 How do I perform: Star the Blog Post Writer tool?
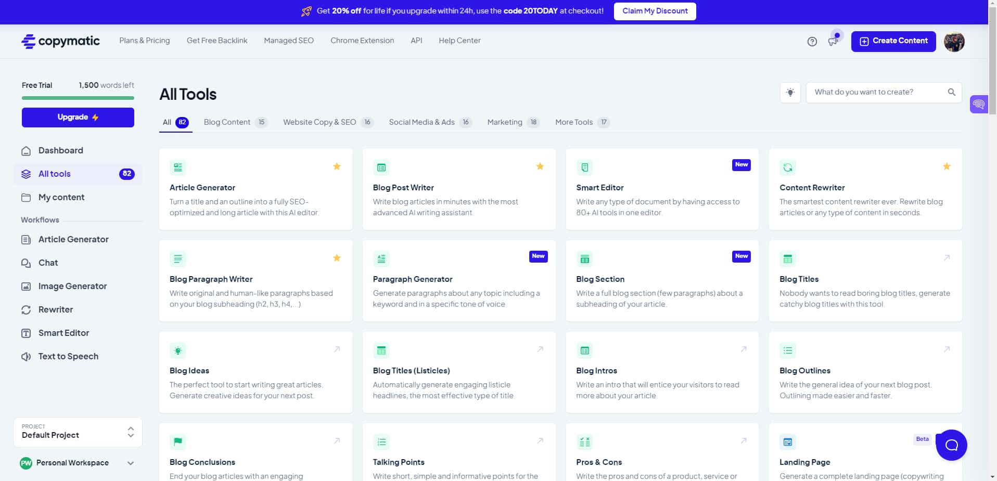[x=540, y=166]
